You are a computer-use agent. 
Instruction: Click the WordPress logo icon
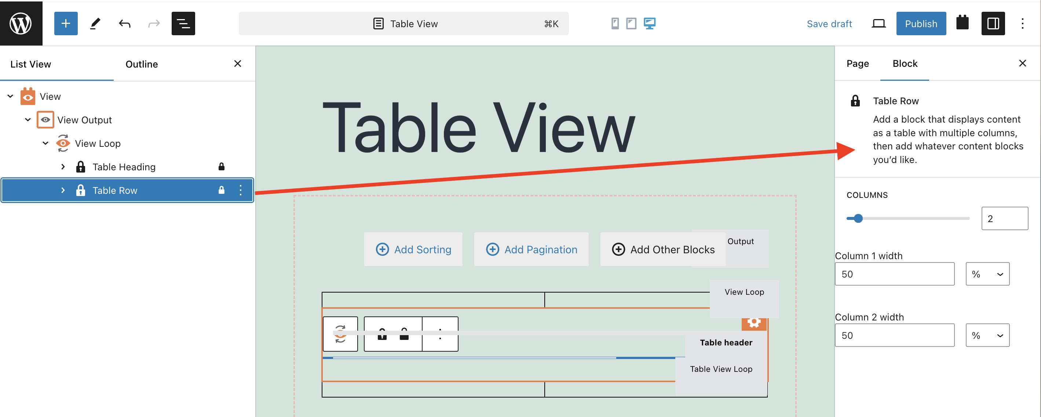[21, 23]
